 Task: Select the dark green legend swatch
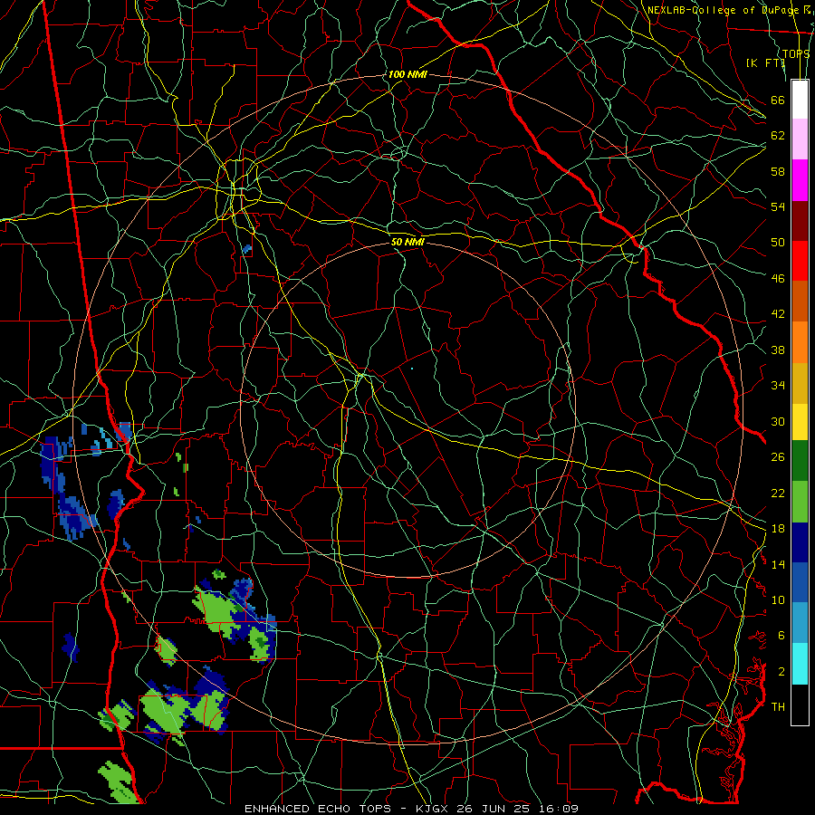[800, 461]
